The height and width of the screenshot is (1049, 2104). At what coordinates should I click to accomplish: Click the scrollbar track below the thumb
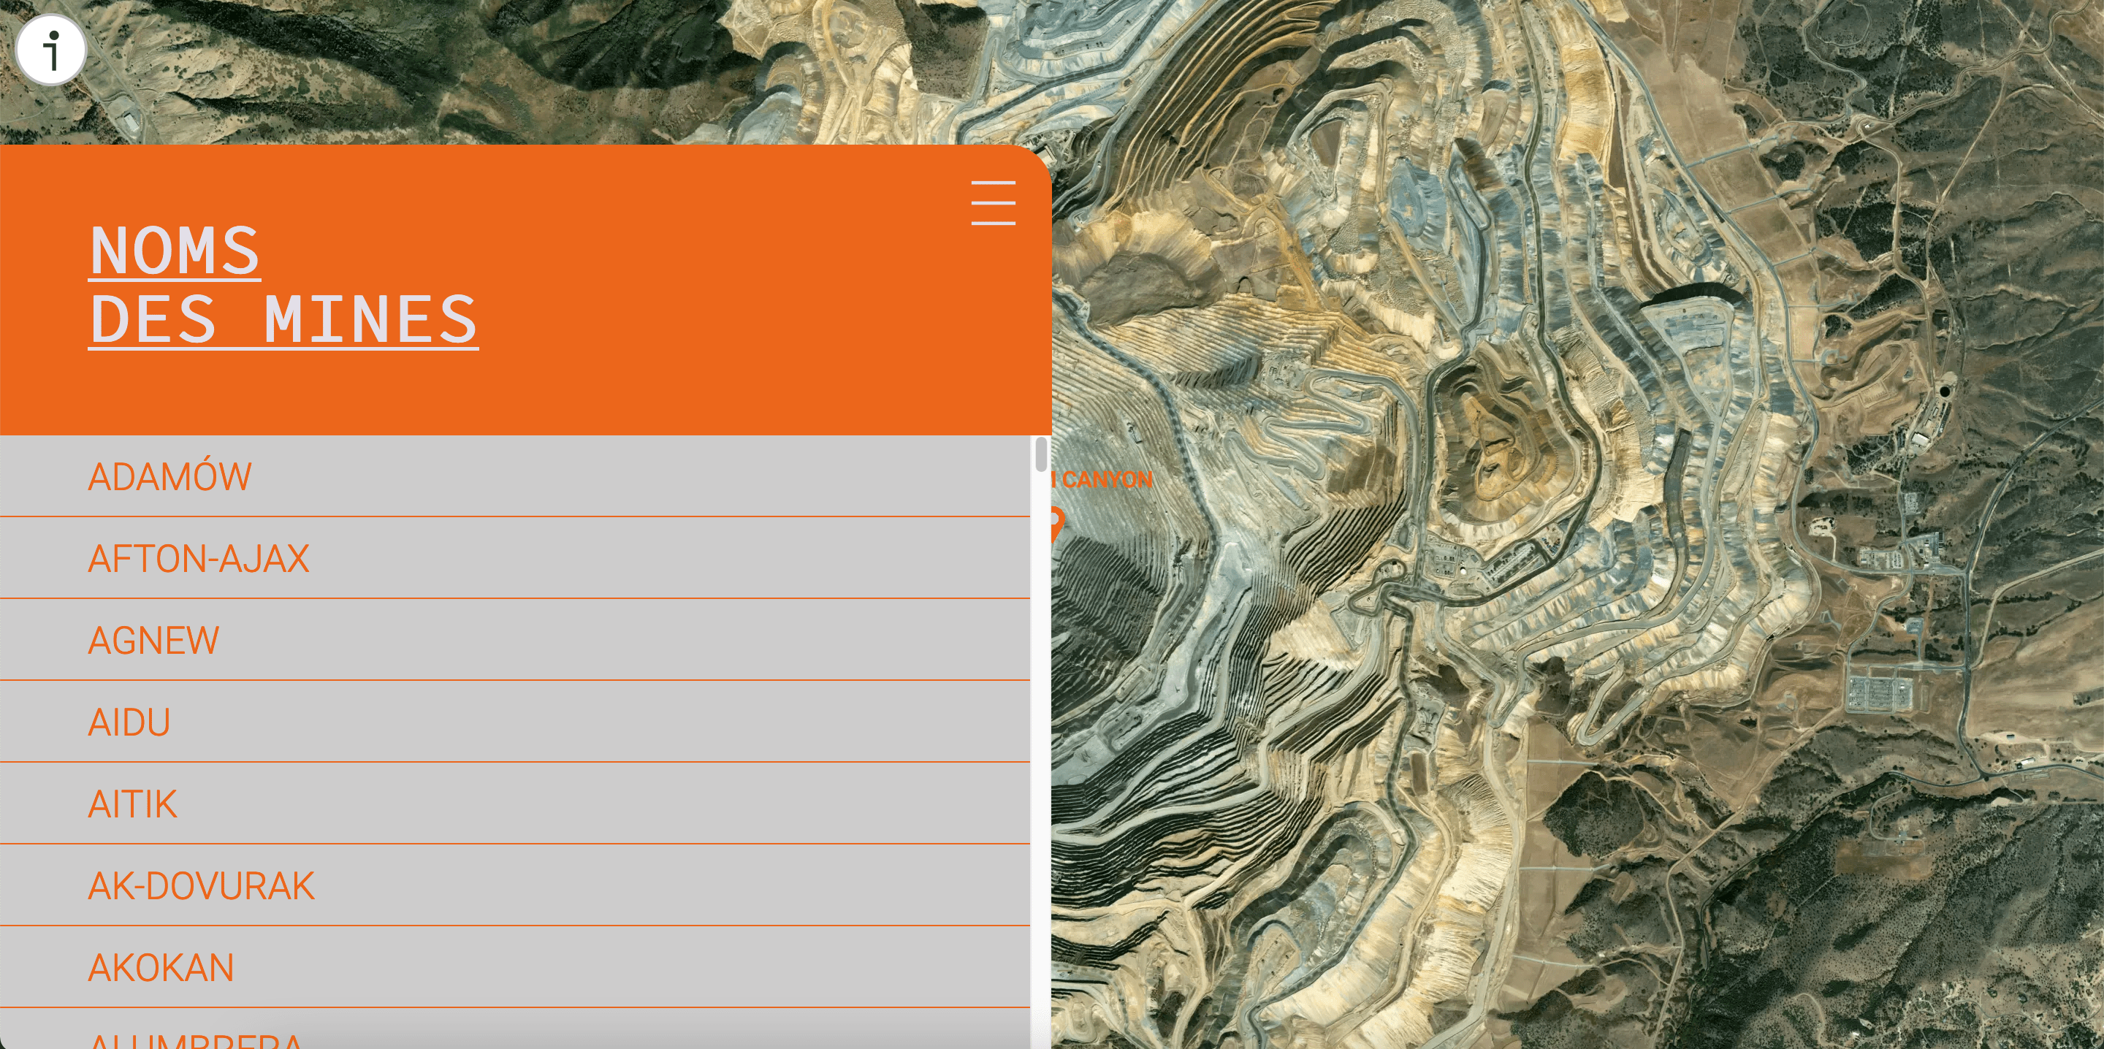coord(1040,736)
